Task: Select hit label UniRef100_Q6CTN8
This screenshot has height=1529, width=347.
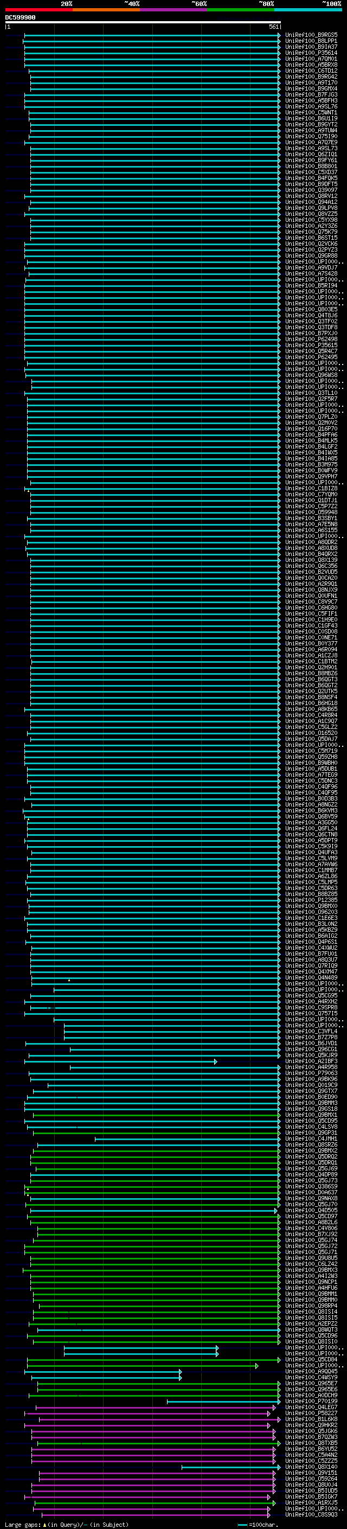Action: point(311,835)
